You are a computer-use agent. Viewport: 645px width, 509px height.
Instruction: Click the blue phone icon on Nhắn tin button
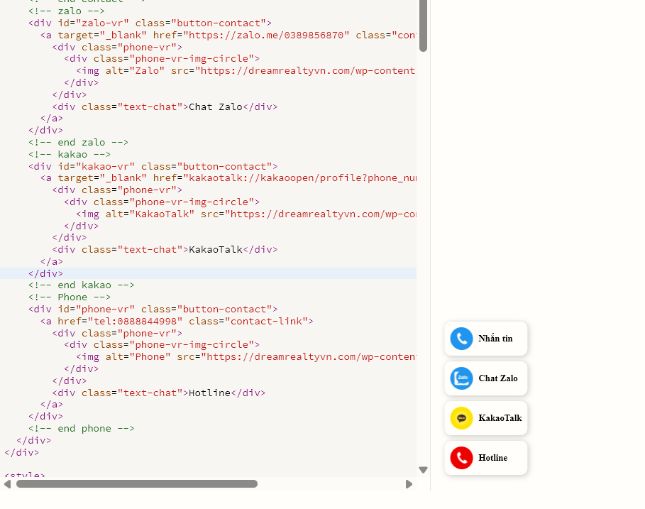(461, 339)
